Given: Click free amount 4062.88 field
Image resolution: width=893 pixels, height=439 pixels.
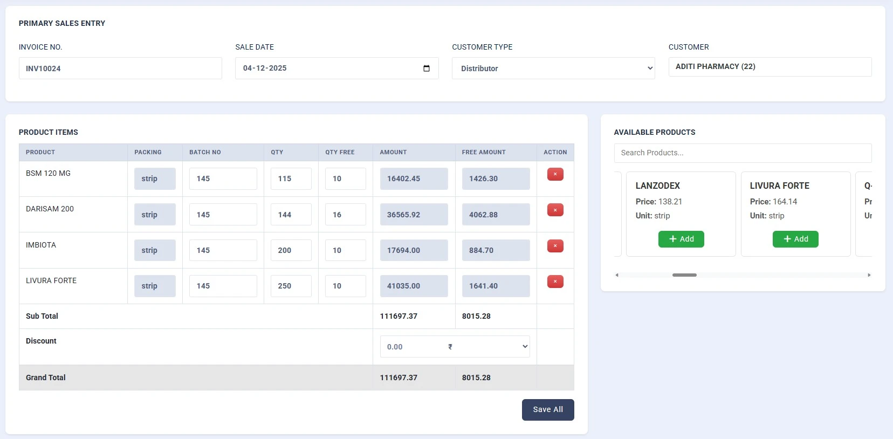Looking at the screenshot, I should click(x=496, y=215).
